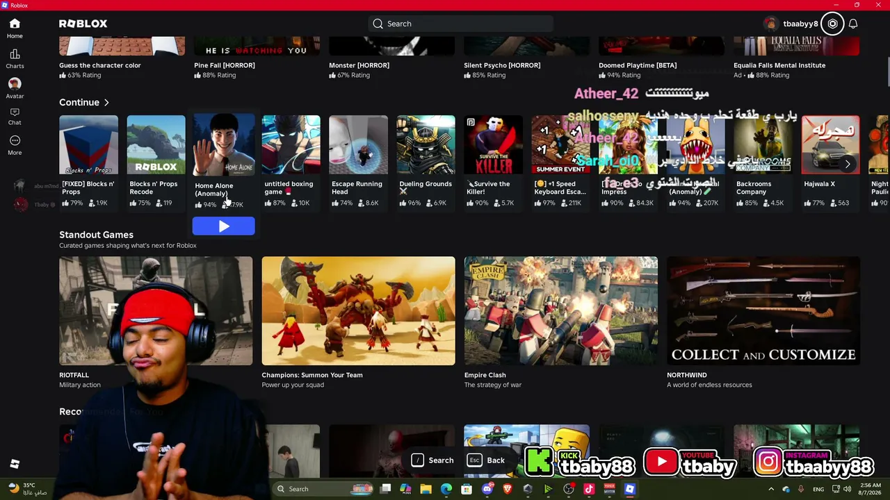Open the NORTHWIND standout game
Screen dimensions: 890x500
(x=763, y=322)
